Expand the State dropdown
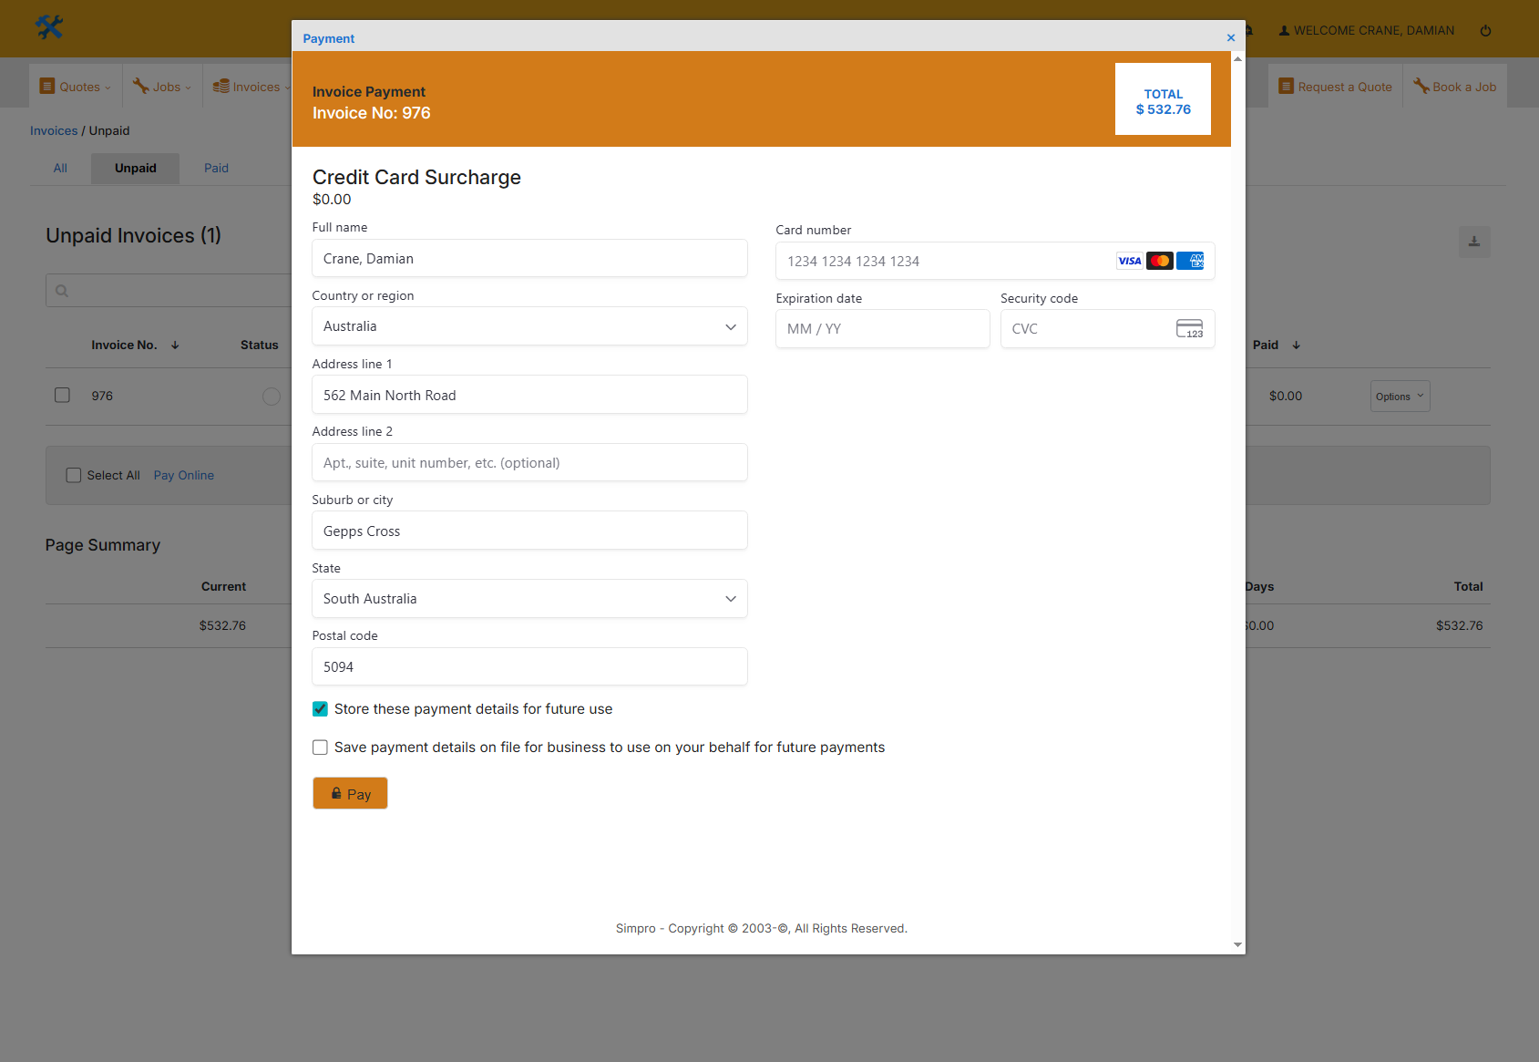 coord(529,599)
